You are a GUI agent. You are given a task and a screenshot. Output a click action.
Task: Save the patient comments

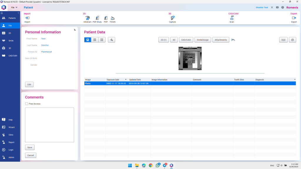coord(29,147)
